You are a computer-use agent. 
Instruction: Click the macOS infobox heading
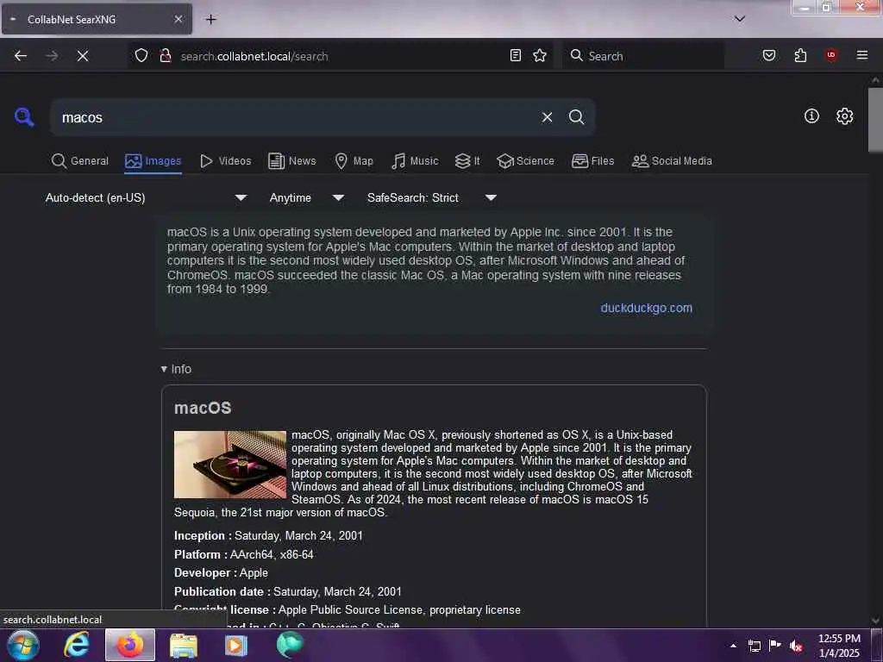[203, 408]
